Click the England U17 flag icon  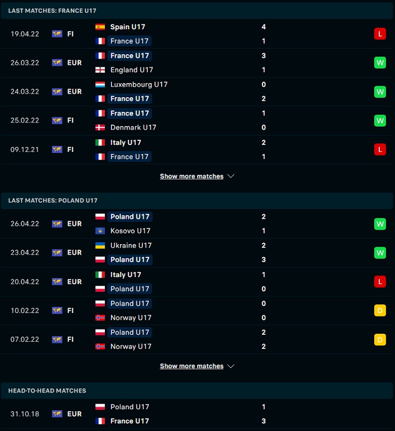(100, 70)
